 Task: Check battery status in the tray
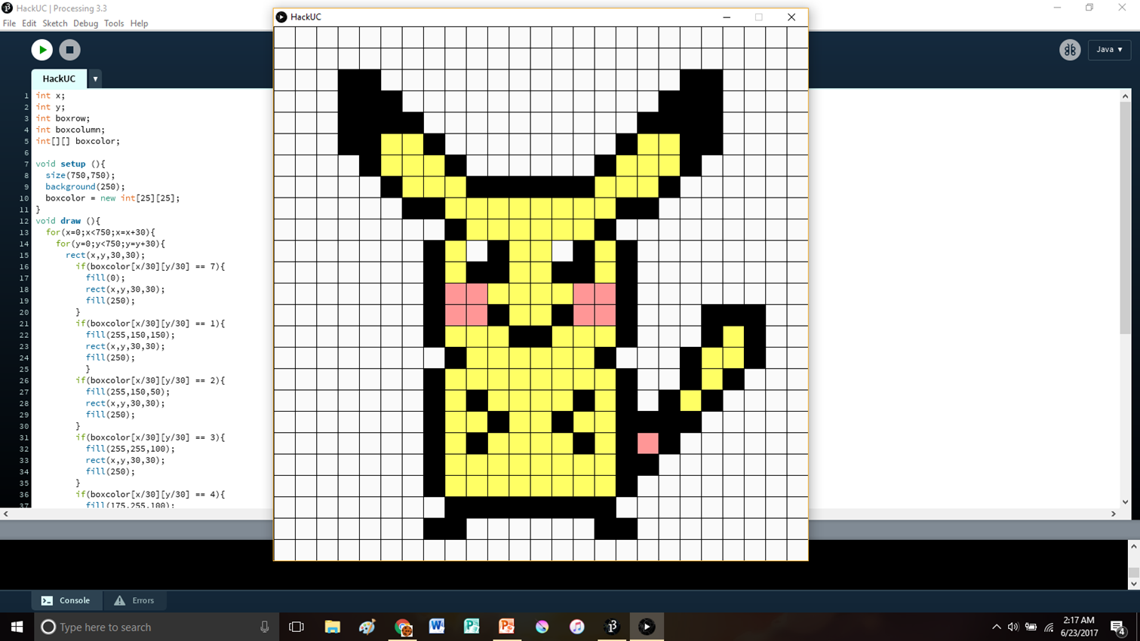(1031, 627)
